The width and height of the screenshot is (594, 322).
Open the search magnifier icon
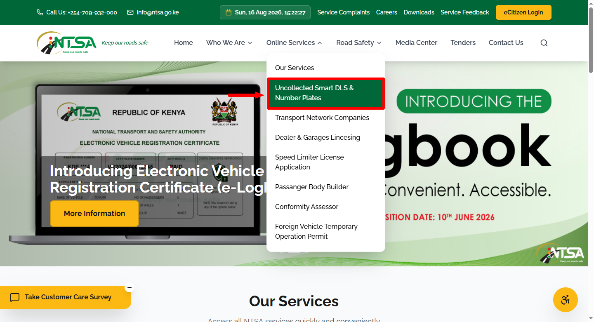[x=544, y=43]
